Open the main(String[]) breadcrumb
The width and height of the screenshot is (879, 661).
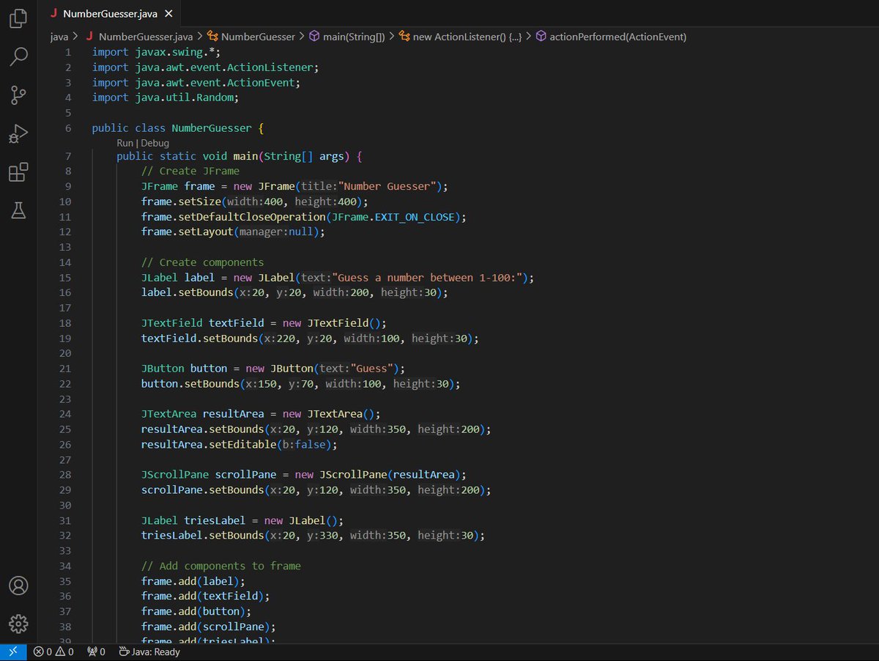pos(346,37)
